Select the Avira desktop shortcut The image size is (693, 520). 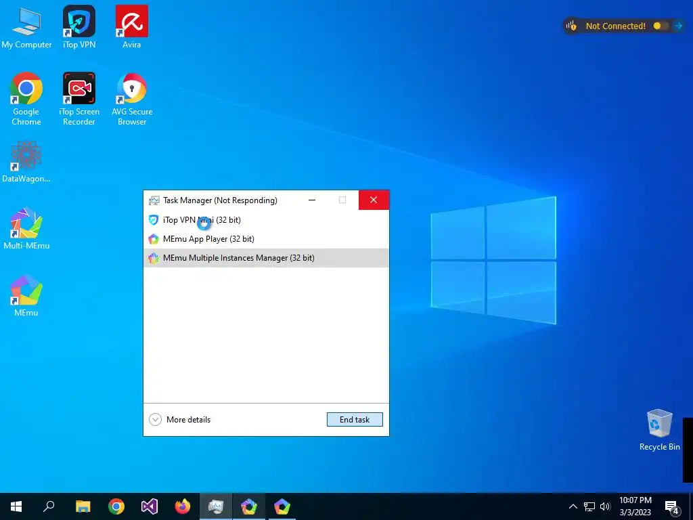click(x=132, y=27)
